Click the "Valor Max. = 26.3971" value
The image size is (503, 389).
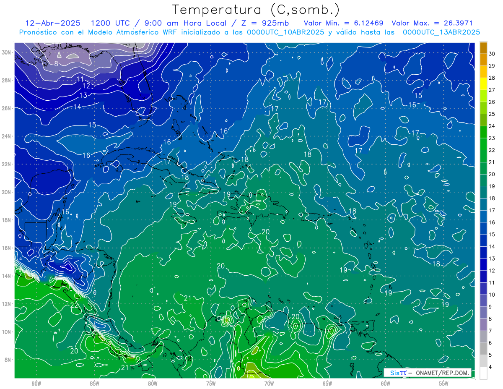(432, 23)
